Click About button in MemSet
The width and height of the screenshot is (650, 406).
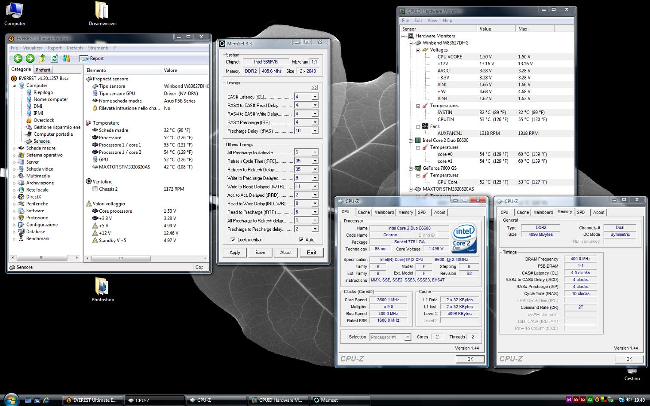pyautogui.click(x=286, y=252)
